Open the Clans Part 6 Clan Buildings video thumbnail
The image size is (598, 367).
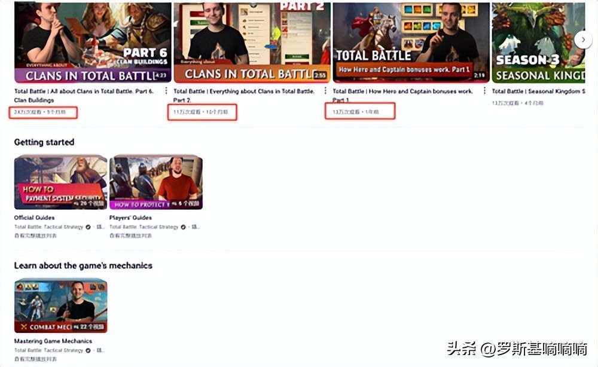coord(93,42)
